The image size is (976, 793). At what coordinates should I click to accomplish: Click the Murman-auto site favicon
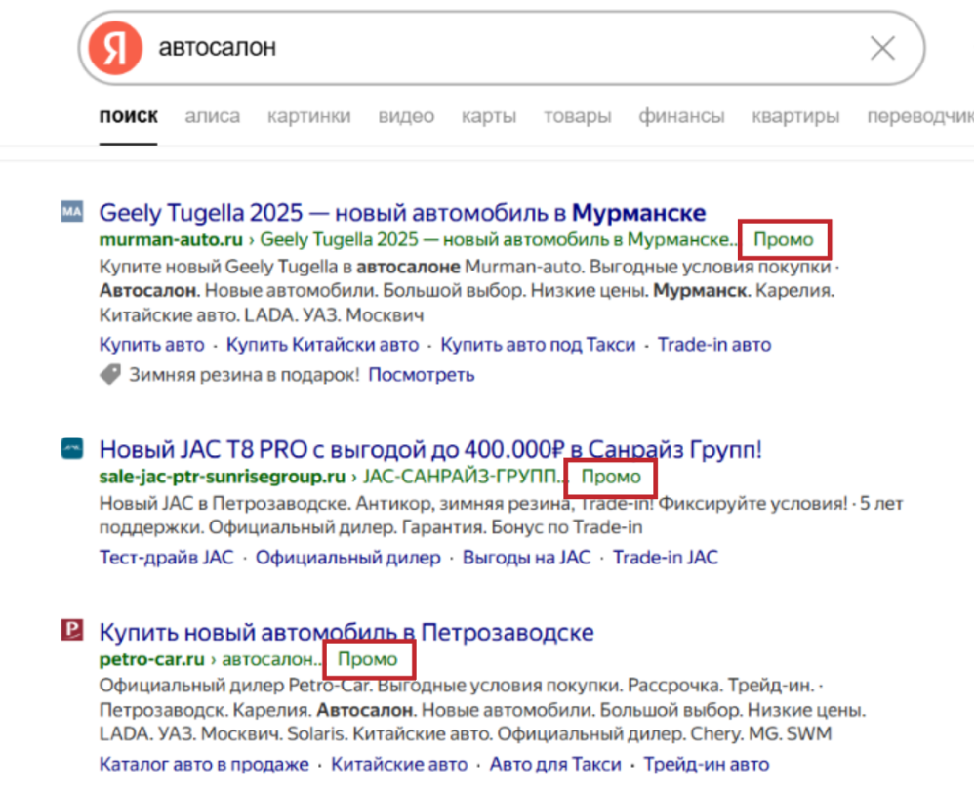(x=72, y=212)
